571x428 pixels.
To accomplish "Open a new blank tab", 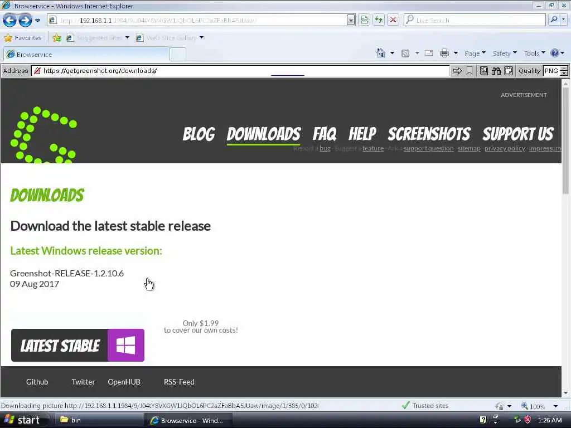I will pos(178,54).
